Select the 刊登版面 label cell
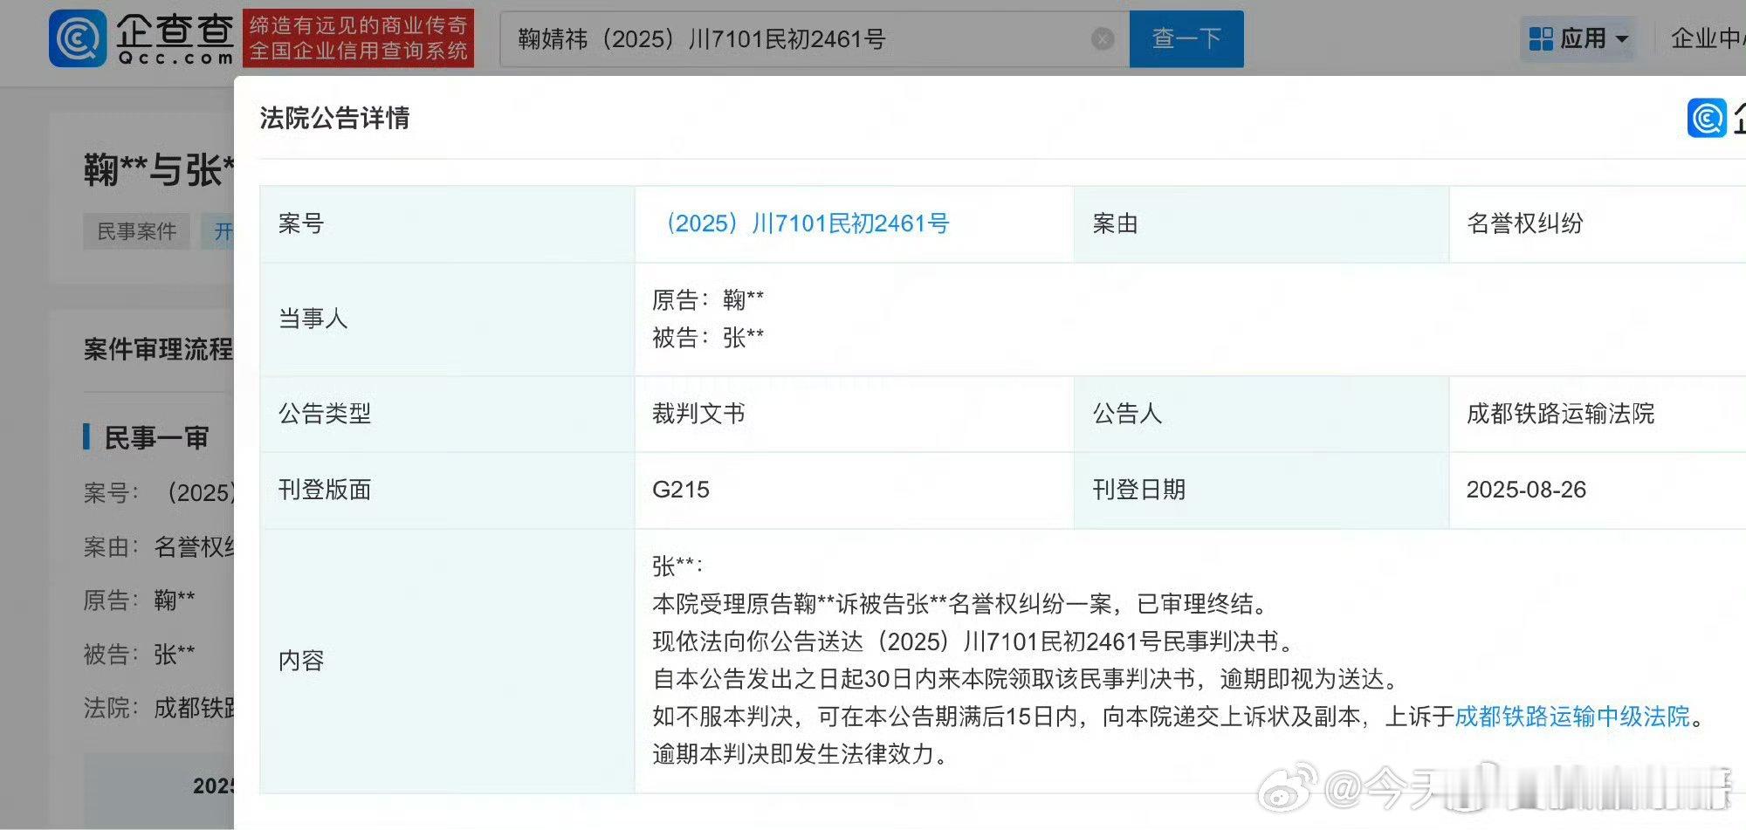Image resolution: width=1746 pixels, height=830 pixels. click(447, 490)
